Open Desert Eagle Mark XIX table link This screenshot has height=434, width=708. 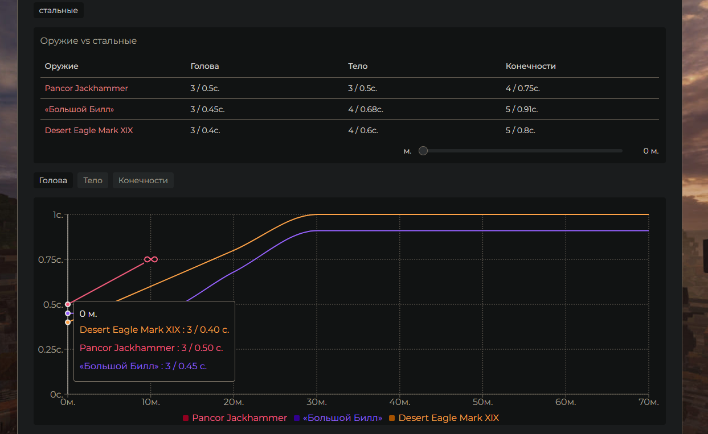coord(89,130)
